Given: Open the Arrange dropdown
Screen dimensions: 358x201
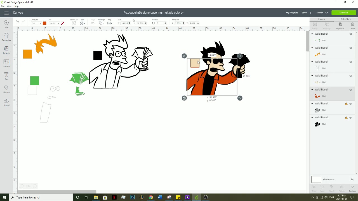Looking at the screenshot, I should tap(101, 23).
